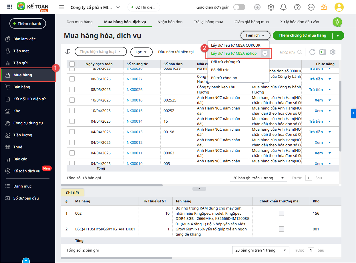This screenshot has height=263, width=356.
Task: Open voucher link NK00027
Action: pyautogui.click(x=134, y=79)
